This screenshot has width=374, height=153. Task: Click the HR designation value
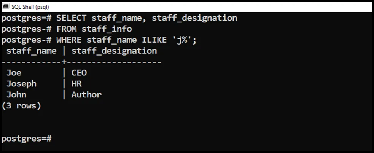(76, 84)
